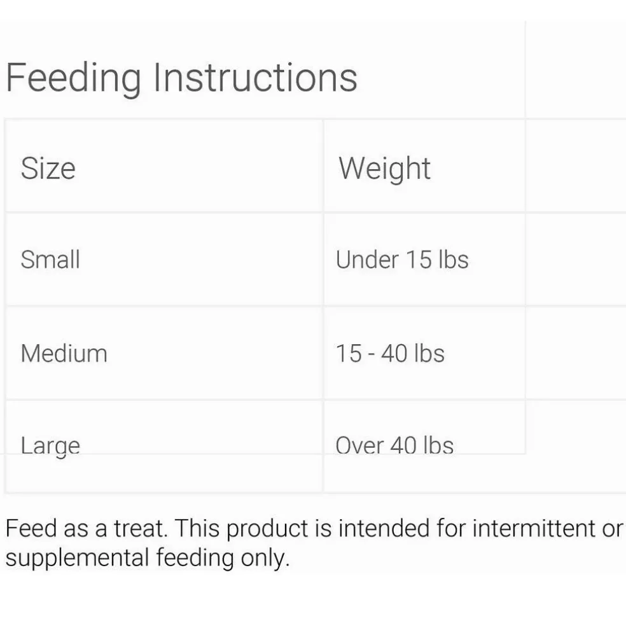Click the word 'Instructions' in heading
The image size is (626, 626).
(256, 78)
